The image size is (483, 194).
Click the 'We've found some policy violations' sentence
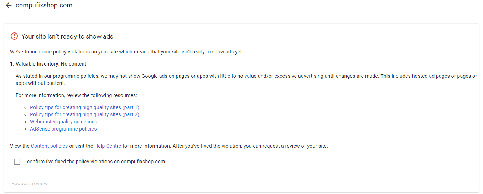[x=126, y=52]
